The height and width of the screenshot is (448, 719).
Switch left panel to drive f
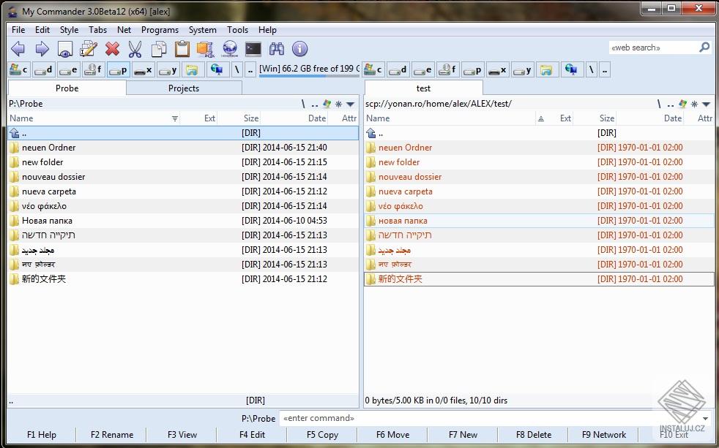pyautogui.click(x=93, y=70)
